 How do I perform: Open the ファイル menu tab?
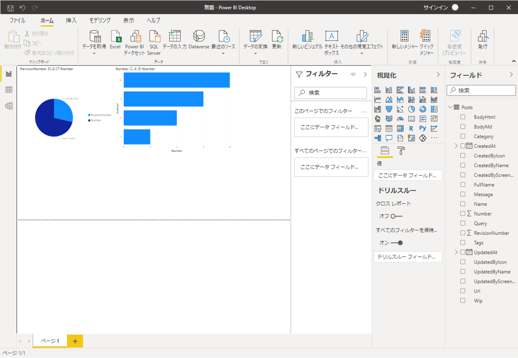pos(17,20)
